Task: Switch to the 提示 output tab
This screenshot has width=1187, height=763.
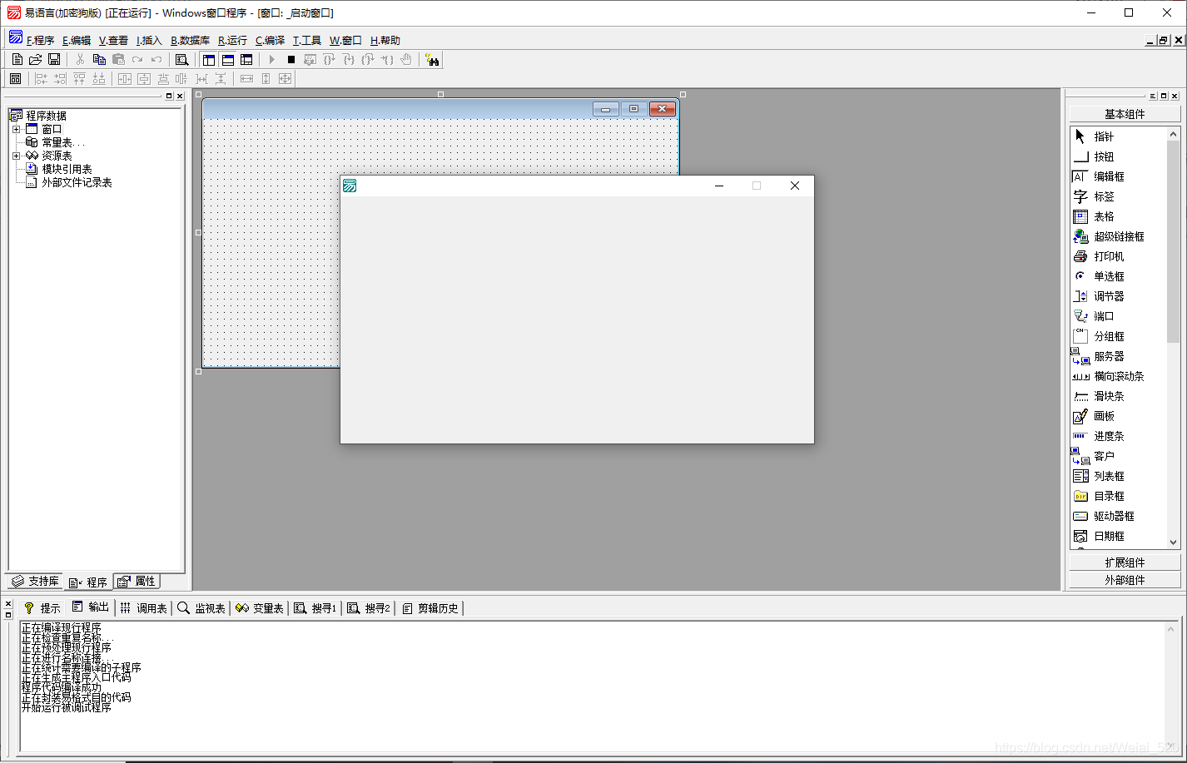Action: click(42, 608)
